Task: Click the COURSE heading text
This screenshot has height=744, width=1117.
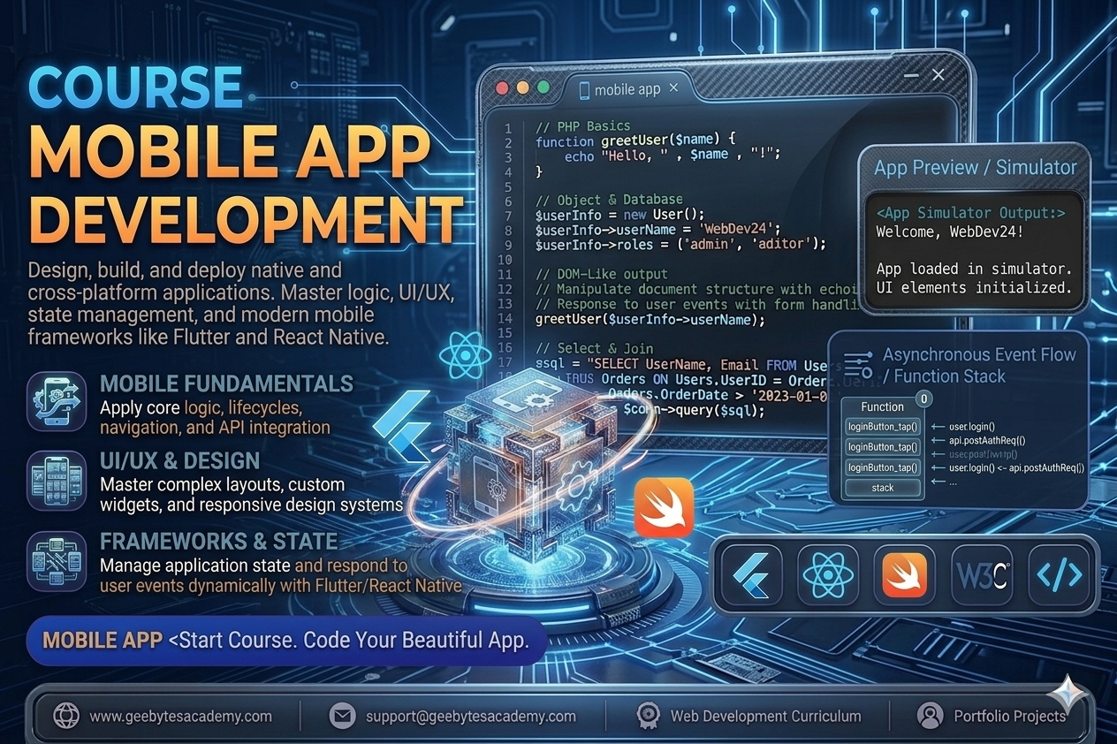Action: click(134, 87)
